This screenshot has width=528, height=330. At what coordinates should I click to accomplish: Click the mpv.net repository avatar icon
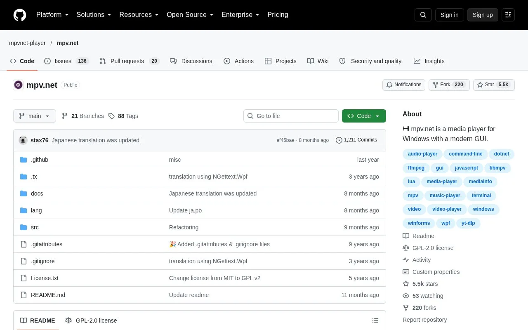pyautogui.click(x=18, y=85)
